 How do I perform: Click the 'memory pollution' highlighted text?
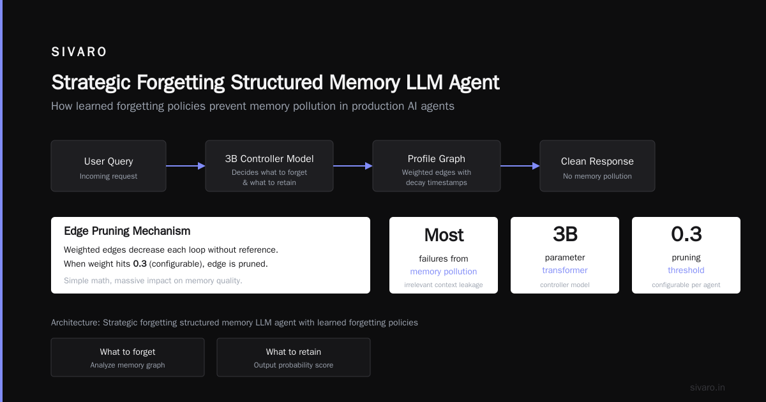point(444,271)
